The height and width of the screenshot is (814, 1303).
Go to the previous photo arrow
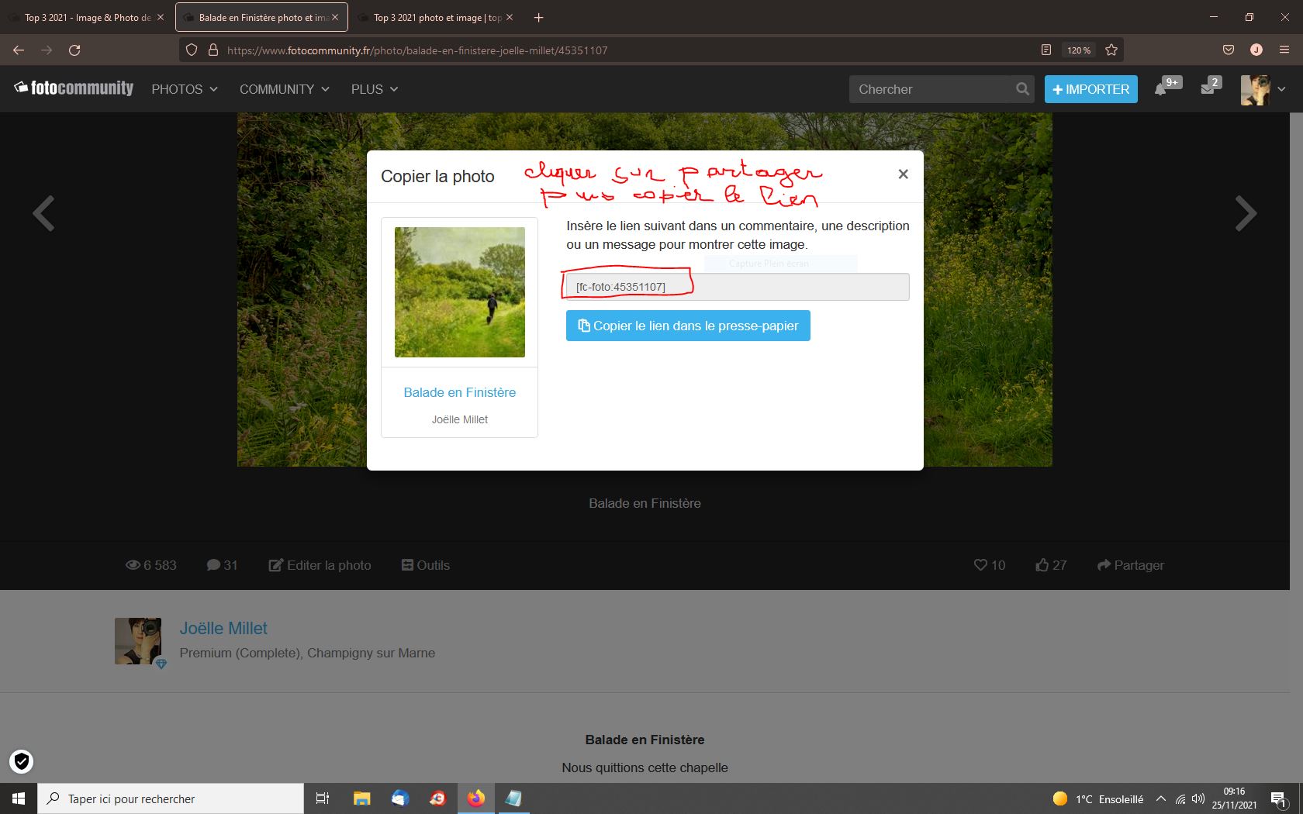(x=43, y=213)
